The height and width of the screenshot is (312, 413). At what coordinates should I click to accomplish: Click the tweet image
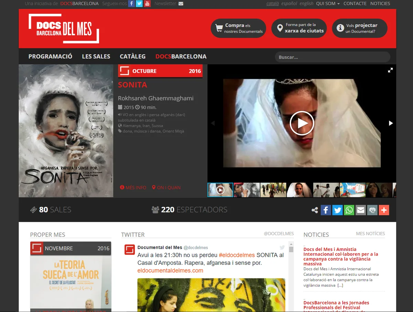coord(211,295)
